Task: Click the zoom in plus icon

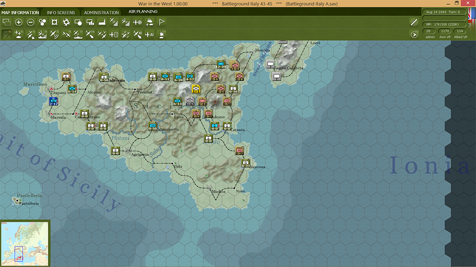Action: (x=19, y=22)
